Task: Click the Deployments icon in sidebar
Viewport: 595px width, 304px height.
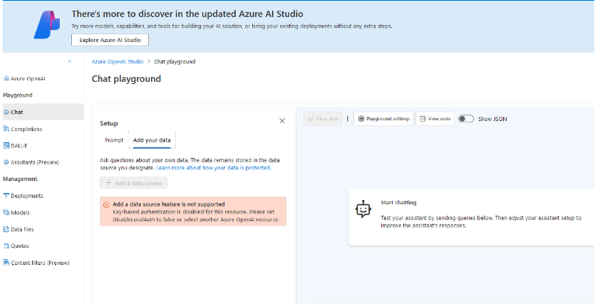Action: click(x=6, y=195)
